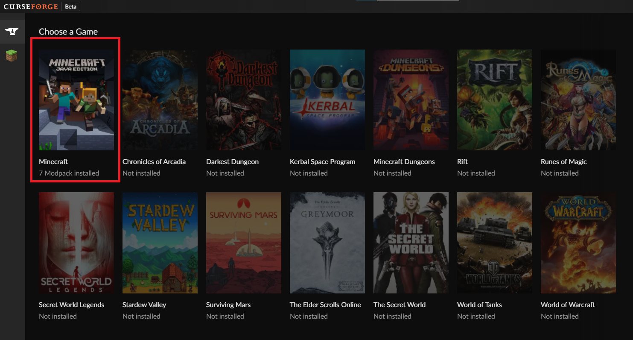The image size is (633, 340).
Task: Click The Elder Scrolls Online title text
Action: 325,305
